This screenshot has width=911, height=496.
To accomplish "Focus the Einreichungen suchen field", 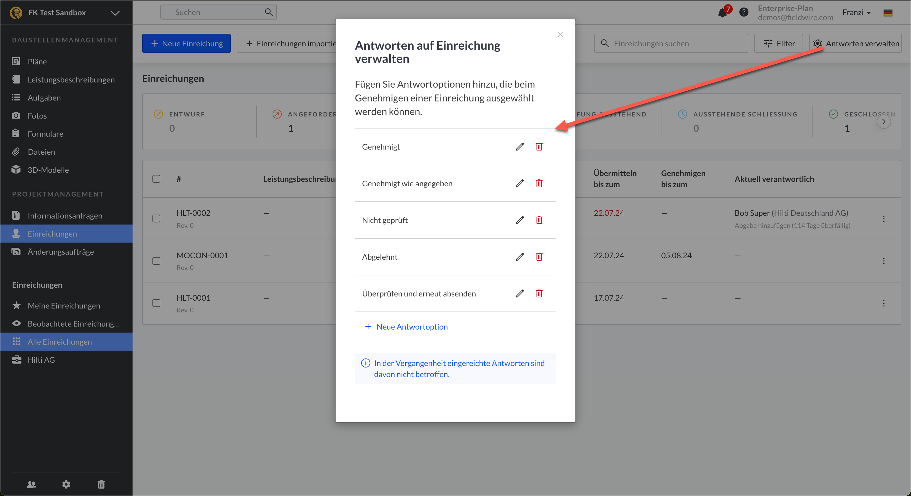I will (671, 43).
